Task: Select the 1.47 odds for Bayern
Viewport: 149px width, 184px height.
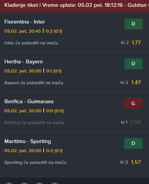Action: coord(136,82)
